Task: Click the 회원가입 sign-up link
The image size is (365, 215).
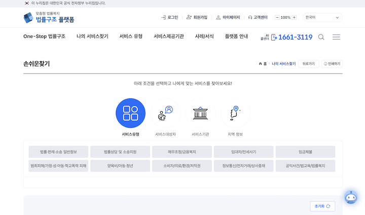Action: [197, 17]
